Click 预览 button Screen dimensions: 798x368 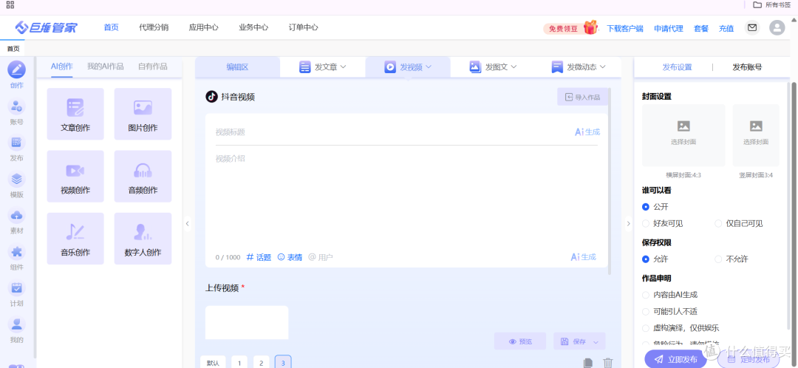tap(520, 341)
